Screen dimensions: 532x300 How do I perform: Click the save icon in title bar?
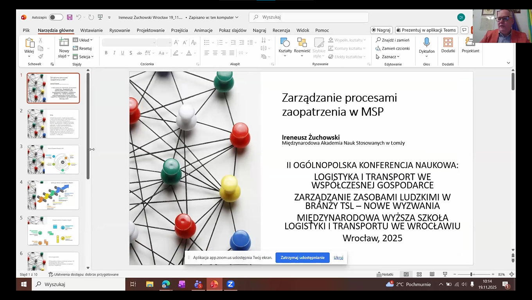click(x=70, y=17)
